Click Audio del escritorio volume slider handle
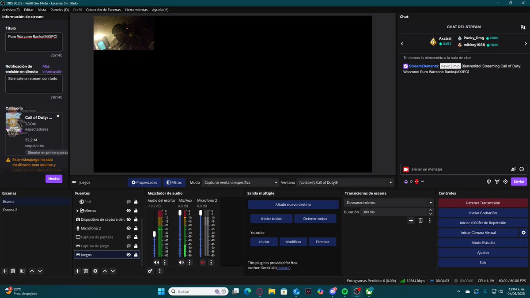 tap(154, 234)
